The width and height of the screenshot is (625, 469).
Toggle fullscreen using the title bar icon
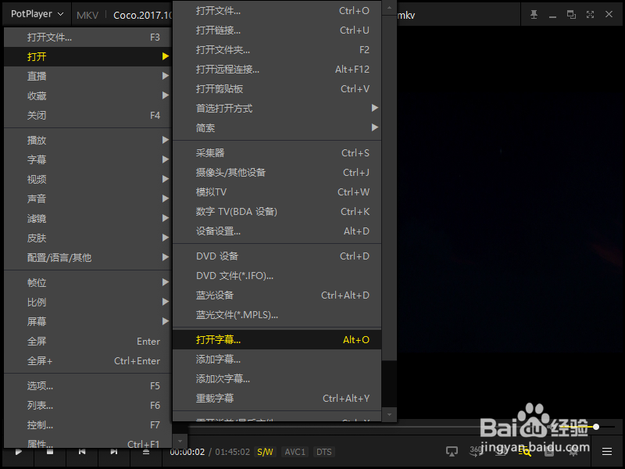point(591,15)
